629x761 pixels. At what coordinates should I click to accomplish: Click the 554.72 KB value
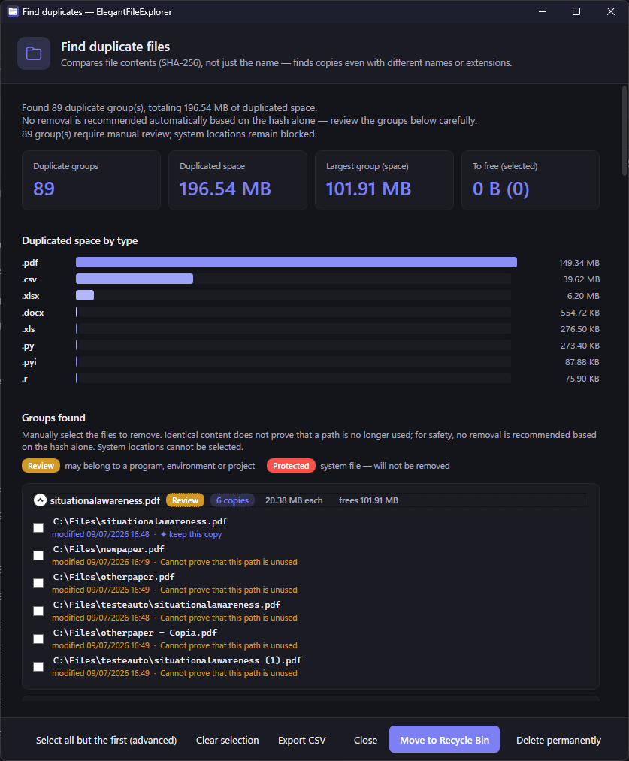[580, 313]
